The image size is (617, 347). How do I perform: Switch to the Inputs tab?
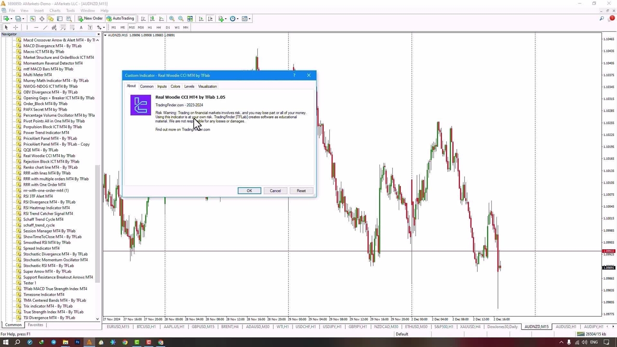click(161, 86)
